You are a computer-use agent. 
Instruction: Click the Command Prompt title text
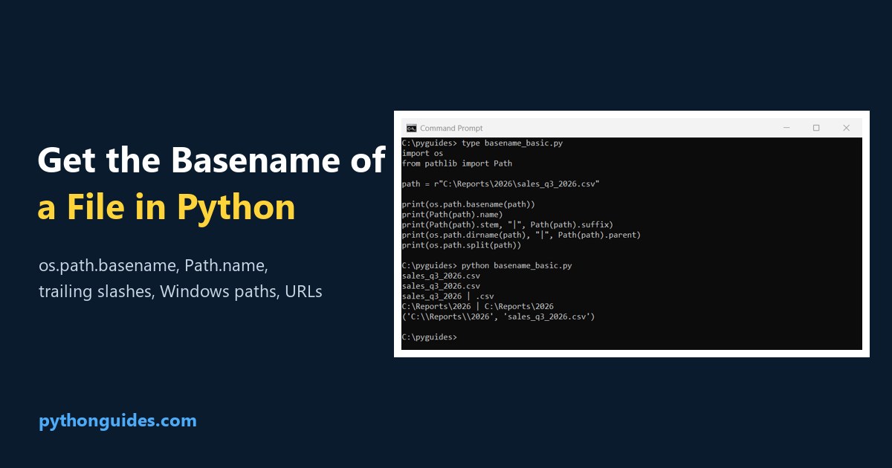tap(451, 128)
